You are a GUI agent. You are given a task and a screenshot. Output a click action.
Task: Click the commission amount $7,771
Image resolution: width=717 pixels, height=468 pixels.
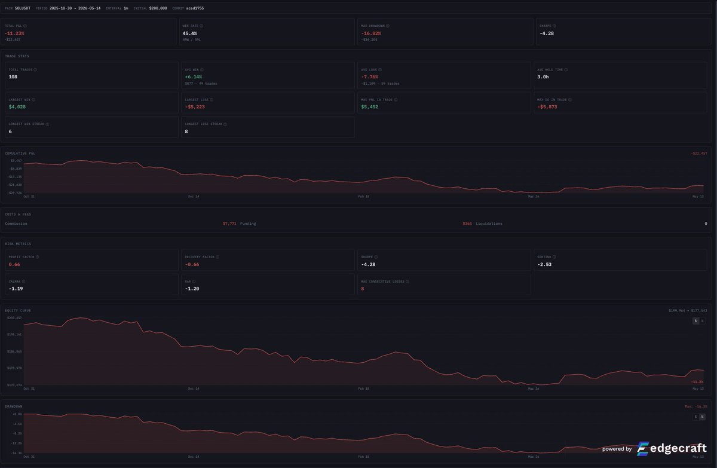pyautogui.click(x=229, y=224)
